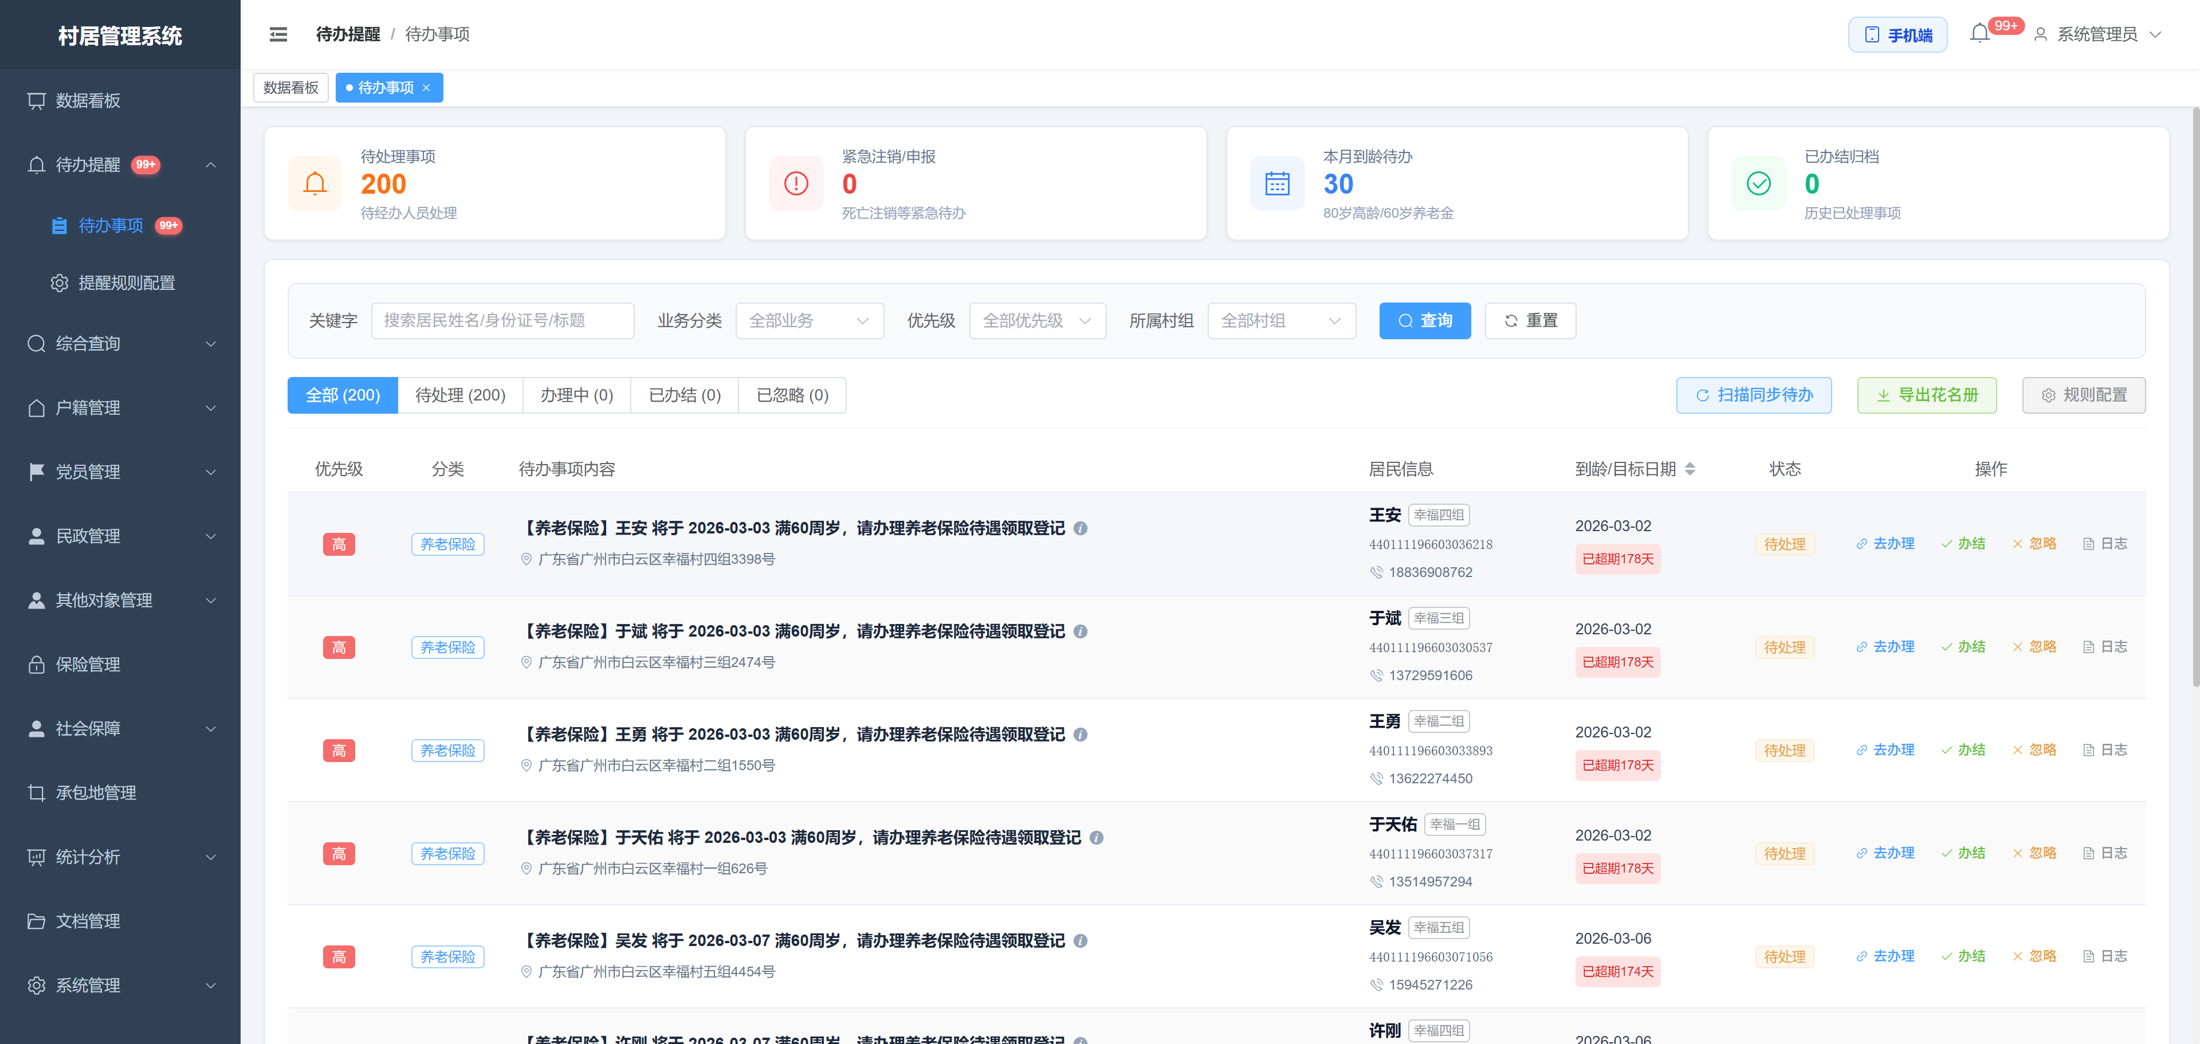Click the calendar icon on 本月到龄待办 card
The height and width of the screenshot is (1044, 2200).
click(1278, 184)
